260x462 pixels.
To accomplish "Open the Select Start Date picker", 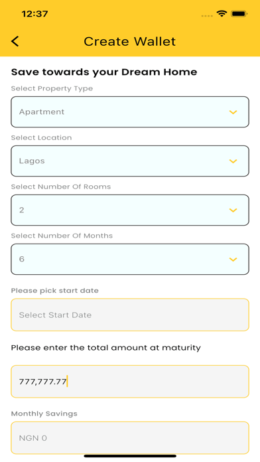I will pyautogui.click(x=130, y=315).
